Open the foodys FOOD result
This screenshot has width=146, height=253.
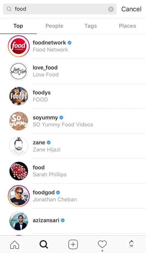(73, 96)
